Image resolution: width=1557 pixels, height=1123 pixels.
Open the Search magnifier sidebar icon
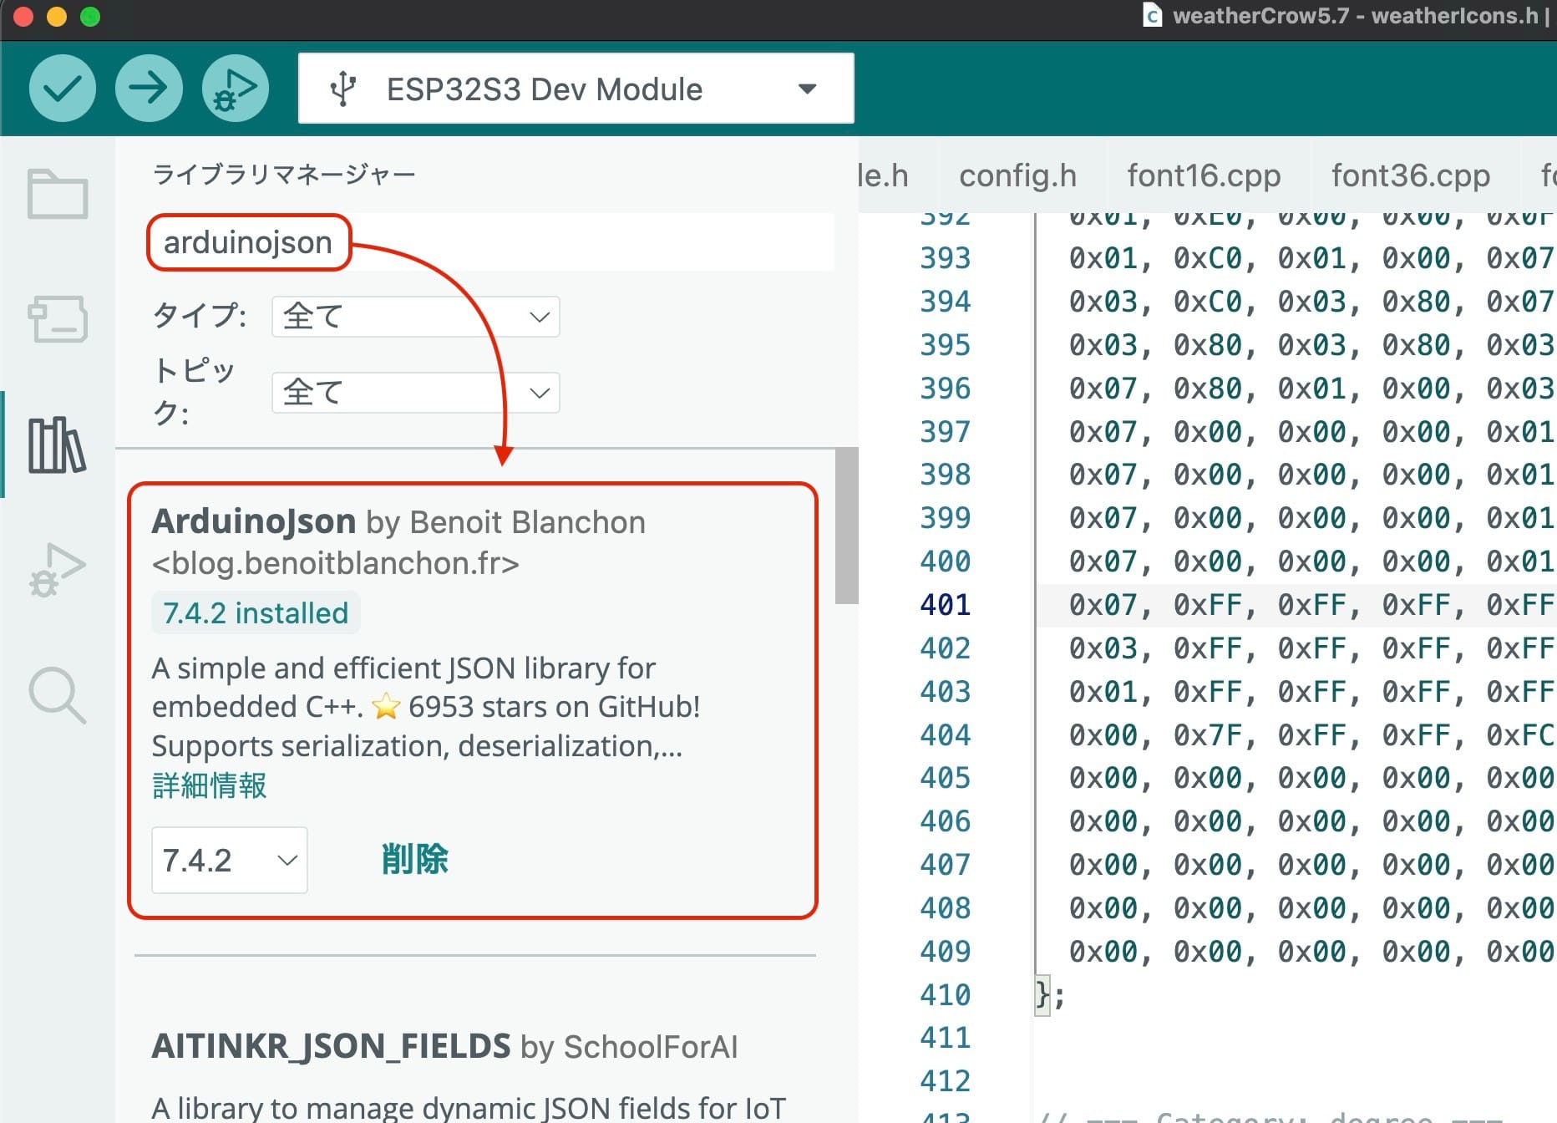pyautogui.click(x=57, y=695)
